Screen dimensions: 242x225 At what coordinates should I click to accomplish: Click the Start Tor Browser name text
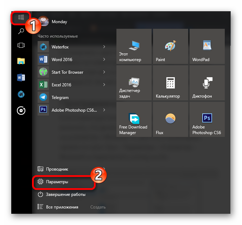pos(68,72)
